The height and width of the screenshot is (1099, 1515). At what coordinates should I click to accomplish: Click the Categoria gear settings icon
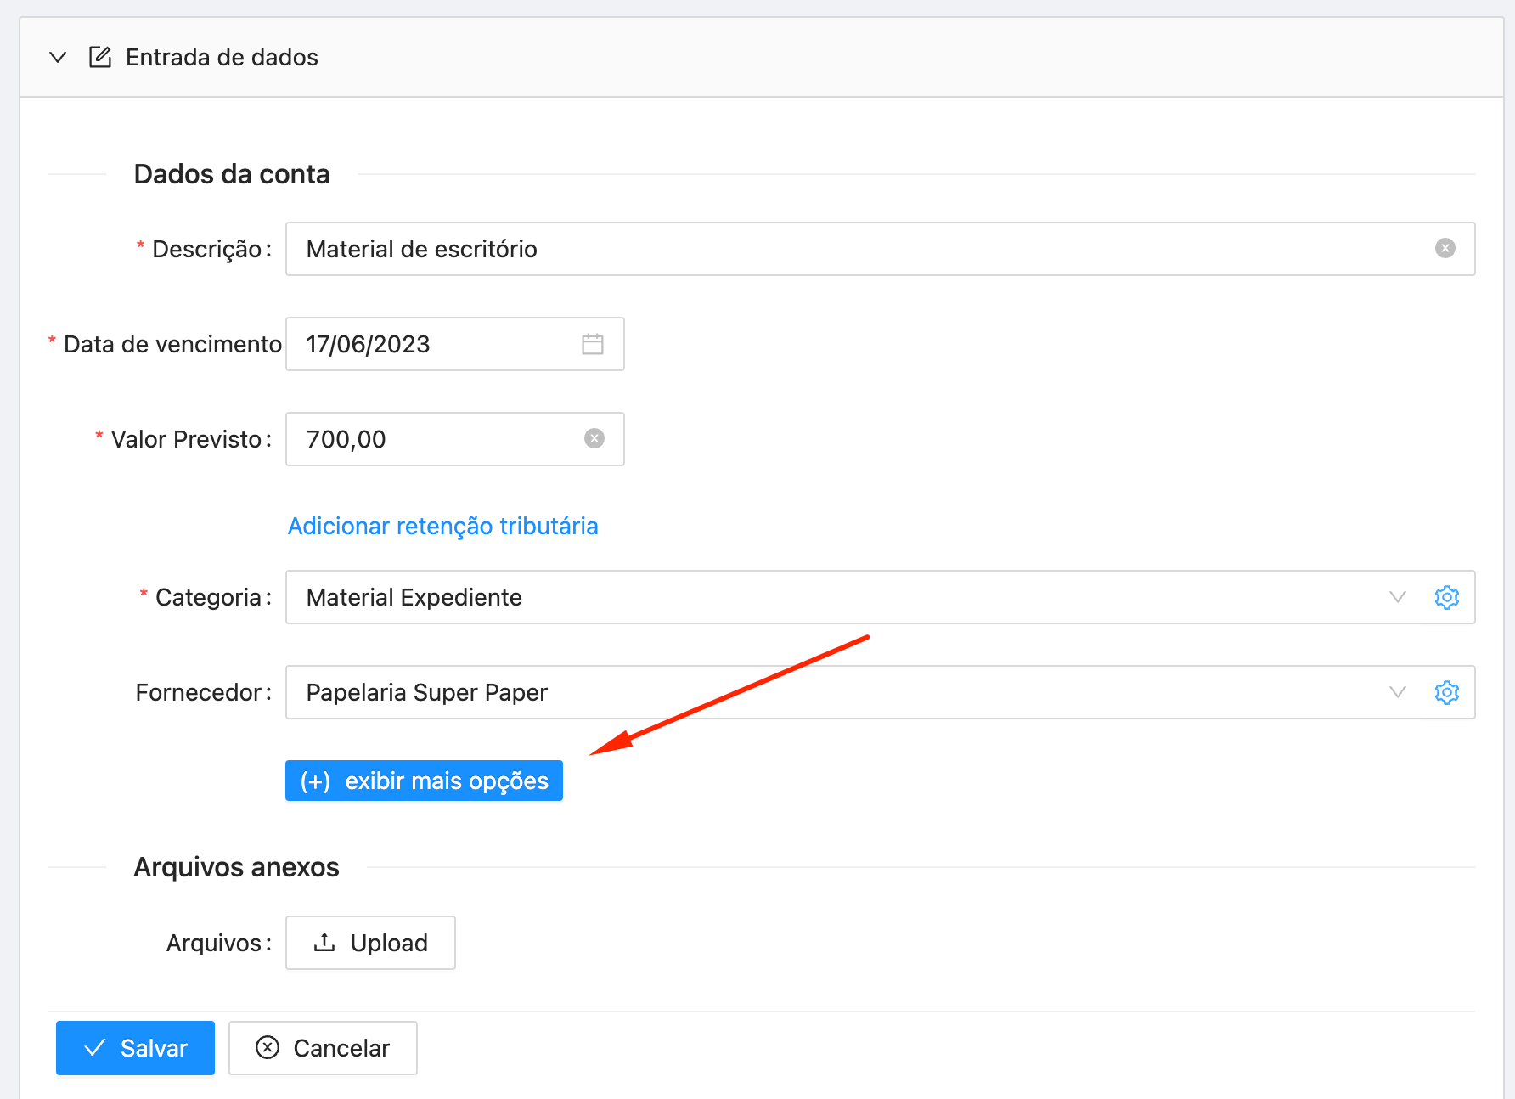click(x=1447, y=597)
